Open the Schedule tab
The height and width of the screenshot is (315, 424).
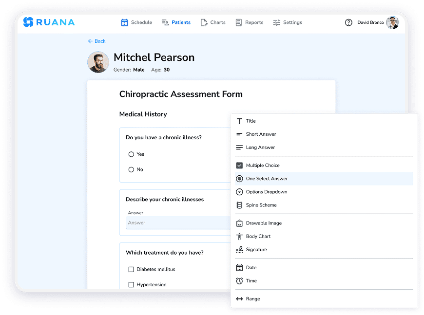pos(136,22)
